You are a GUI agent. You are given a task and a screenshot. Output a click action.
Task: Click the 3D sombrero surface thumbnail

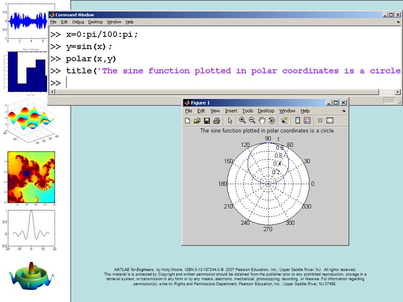31,276
